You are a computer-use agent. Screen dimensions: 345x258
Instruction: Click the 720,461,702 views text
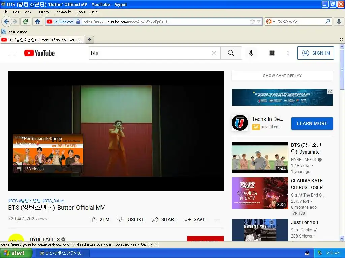click(28, 219)
